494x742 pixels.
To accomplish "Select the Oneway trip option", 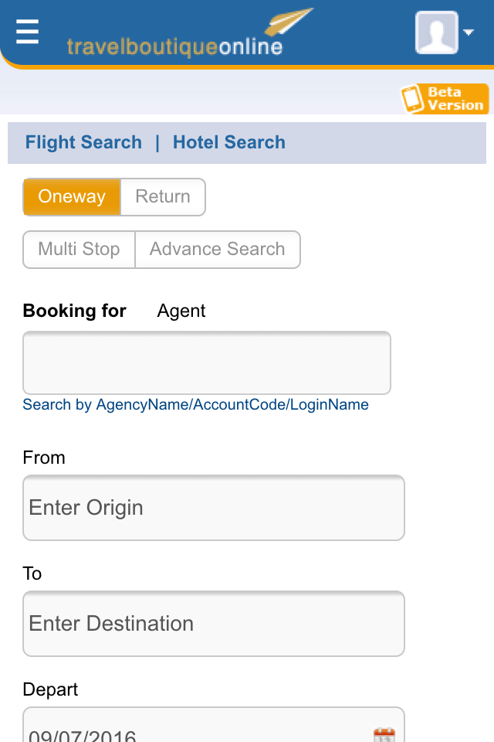I will point(72,197).
